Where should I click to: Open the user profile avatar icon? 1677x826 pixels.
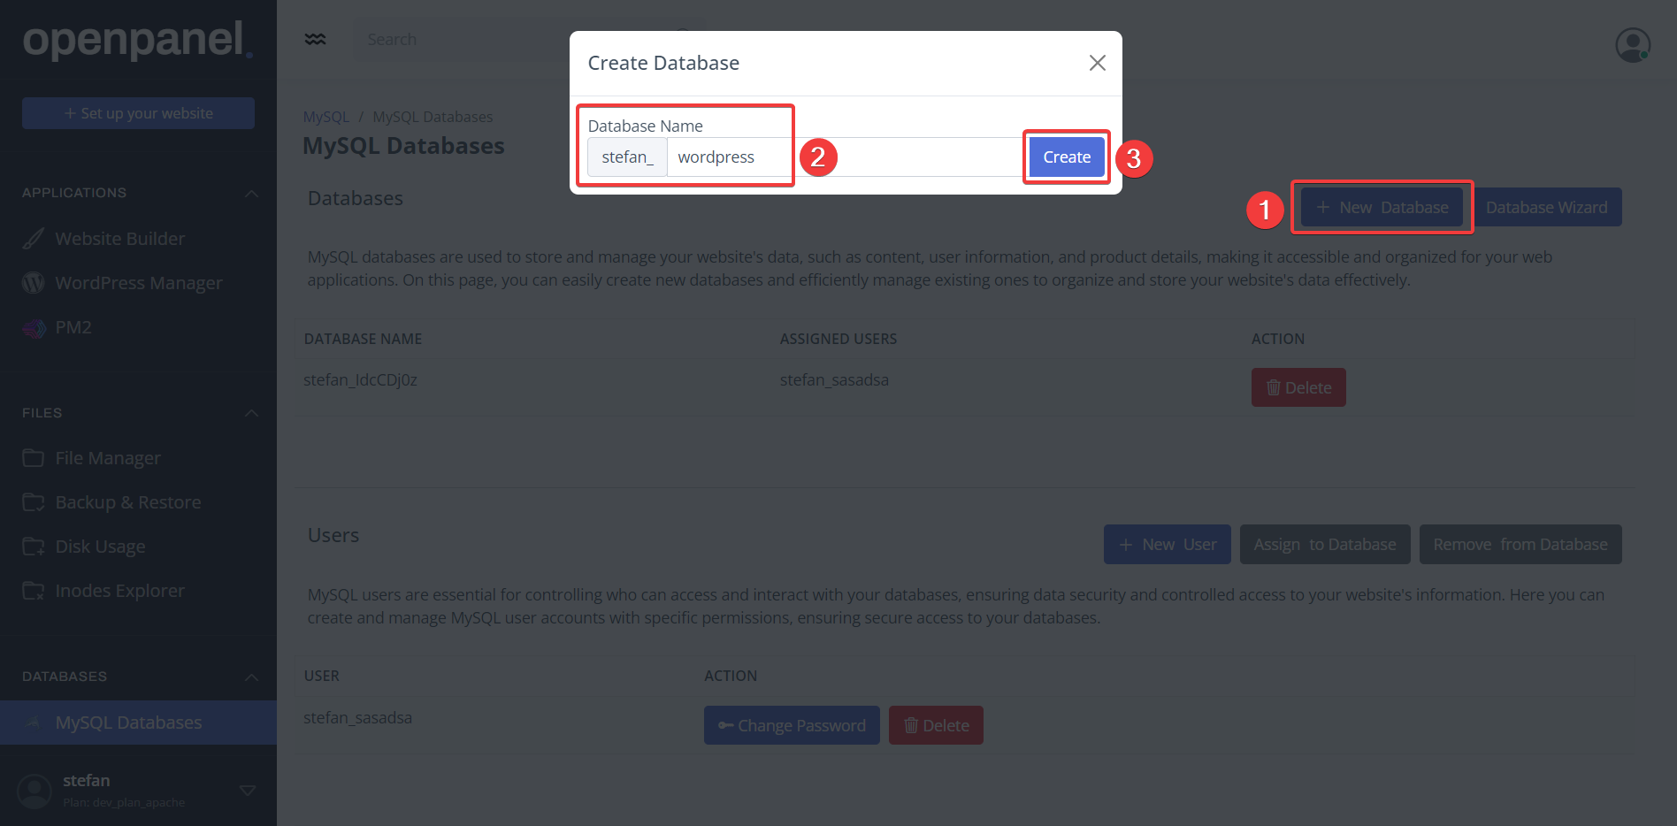(1632, 44)
